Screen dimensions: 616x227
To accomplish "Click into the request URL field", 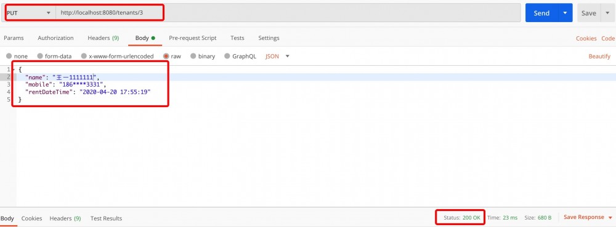I will [x=288, y=13].
